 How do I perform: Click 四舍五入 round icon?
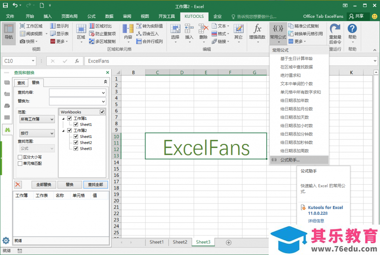coord(139,34)
